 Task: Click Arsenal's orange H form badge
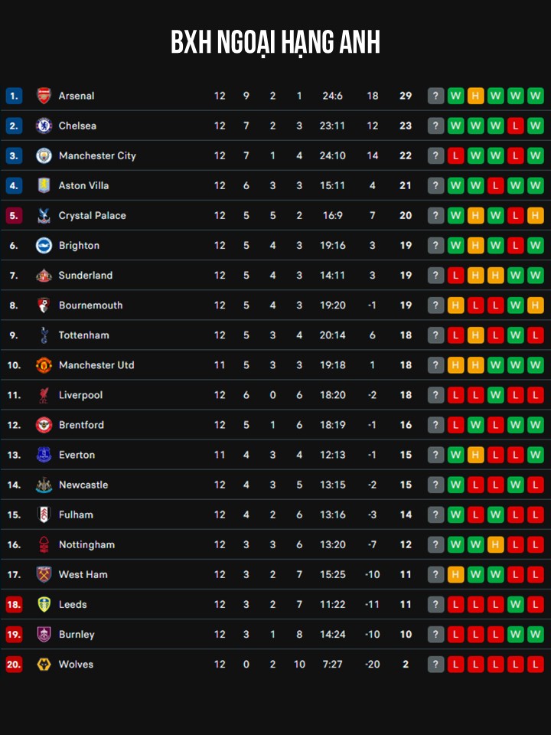[x=475, y=96]
